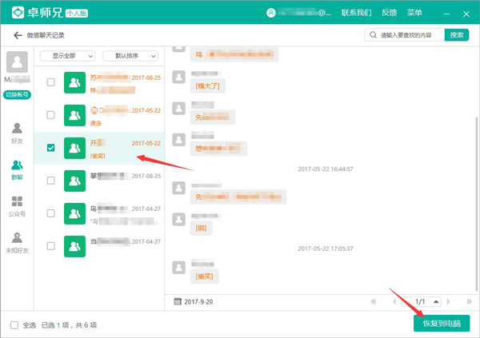Click the sender avatar beside the [偷笑] message bubble
Image resolution: width=480 pixels, height=338 pixels.
pos(178,268)
